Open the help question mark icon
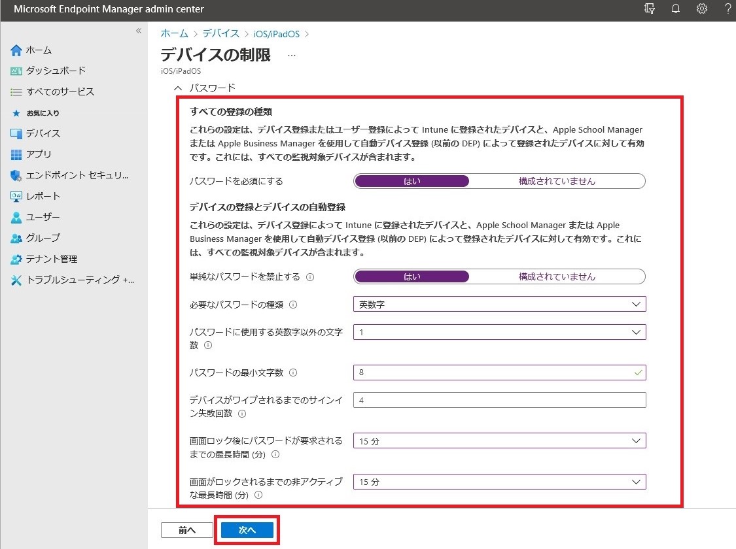This screenshot has height=549, width=736. (728, 8)
